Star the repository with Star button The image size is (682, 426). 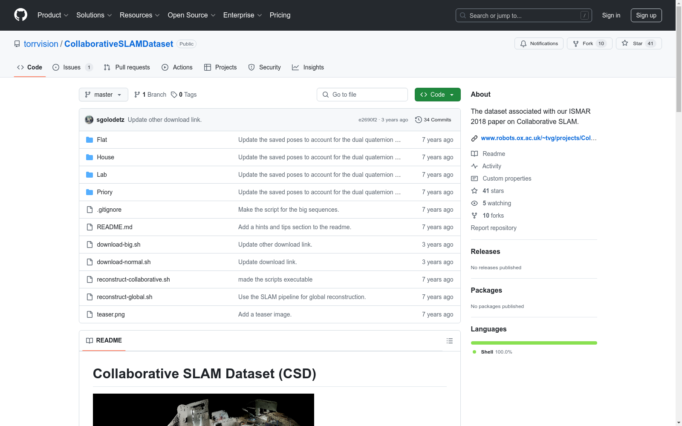pos(639,43)
